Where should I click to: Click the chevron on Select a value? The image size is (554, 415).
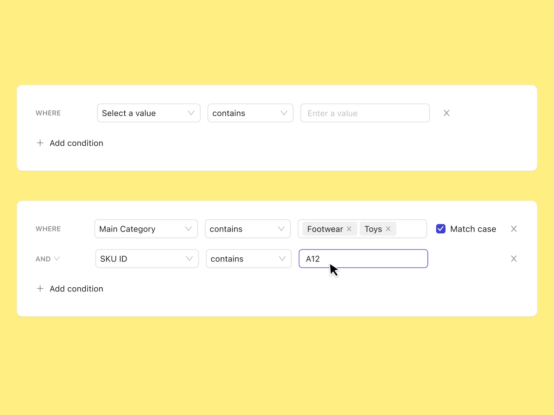coord(191,113)
